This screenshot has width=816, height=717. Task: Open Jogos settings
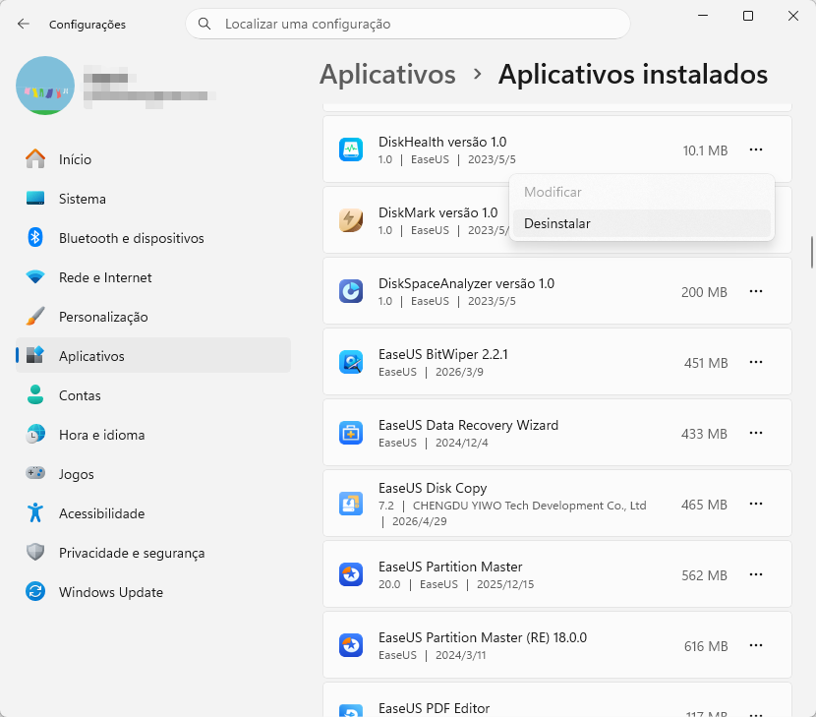tap(153, 474)
